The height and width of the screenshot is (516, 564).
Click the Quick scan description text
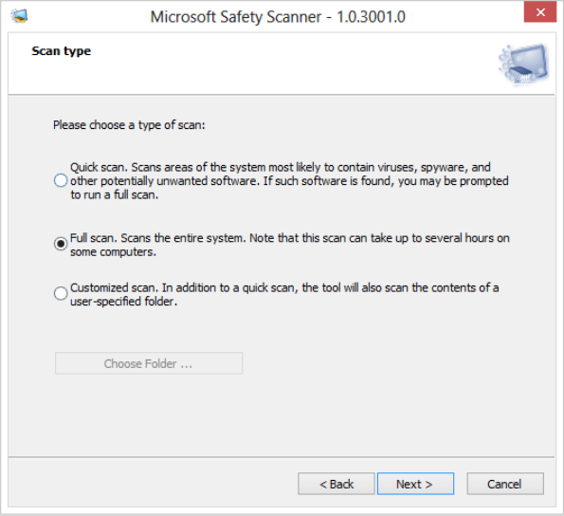(289, 181)
